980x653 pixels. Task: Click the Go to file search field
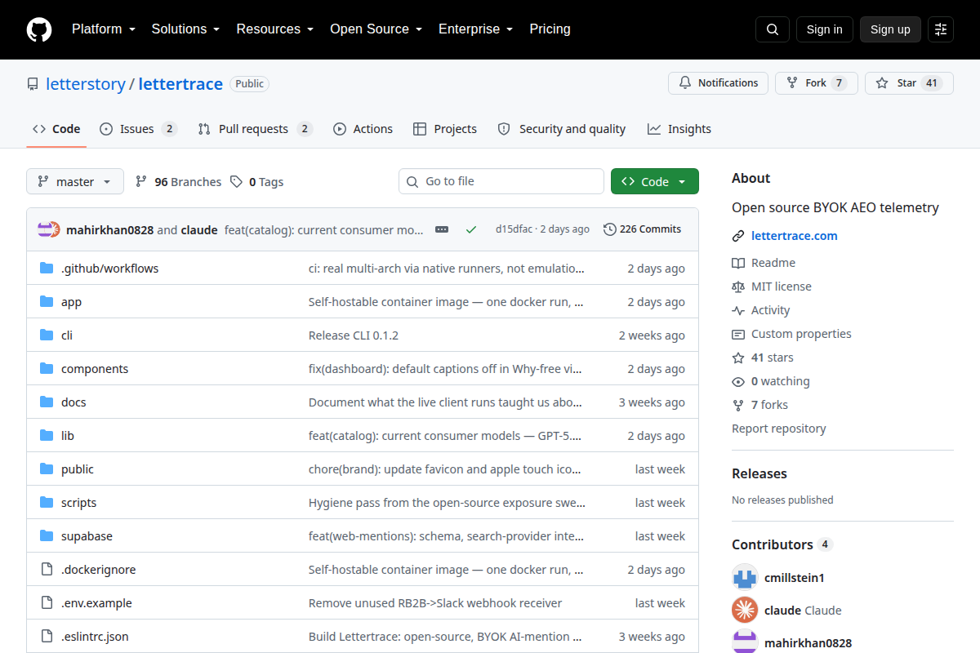pyautogui.click(x=501, y=181)
